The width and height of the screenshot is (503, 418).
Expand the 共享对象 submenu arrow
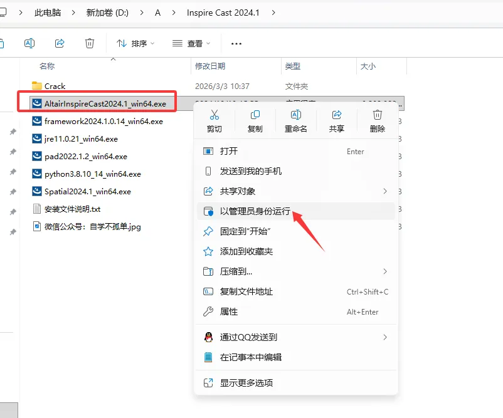[x=385, y=191]
